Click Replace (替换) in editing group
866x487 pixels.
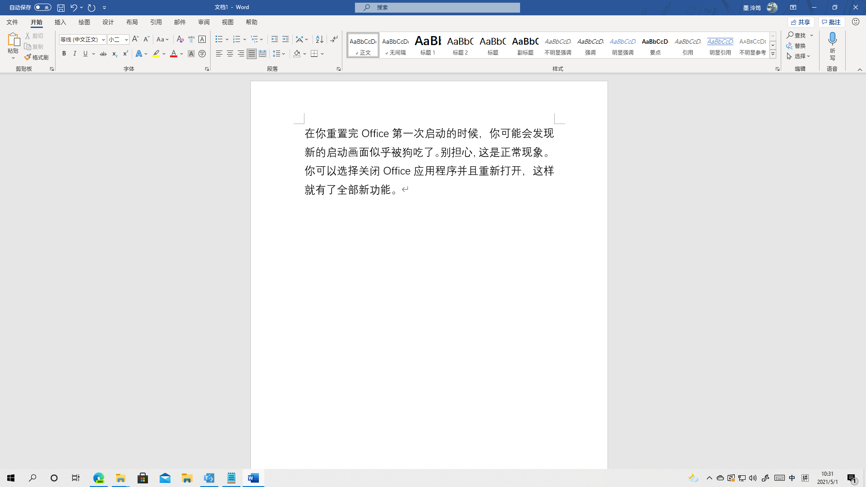[797, 46]
